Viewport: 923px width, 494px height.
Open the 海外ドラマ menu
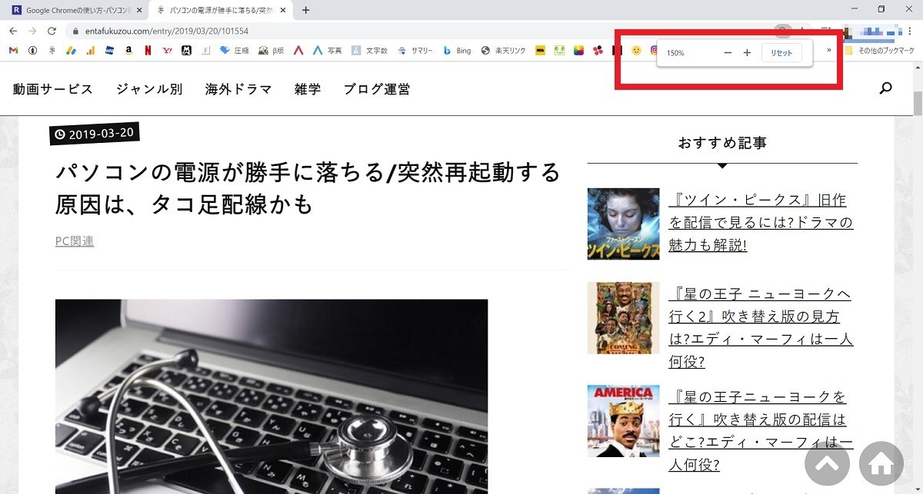click(x=238, y=89)
